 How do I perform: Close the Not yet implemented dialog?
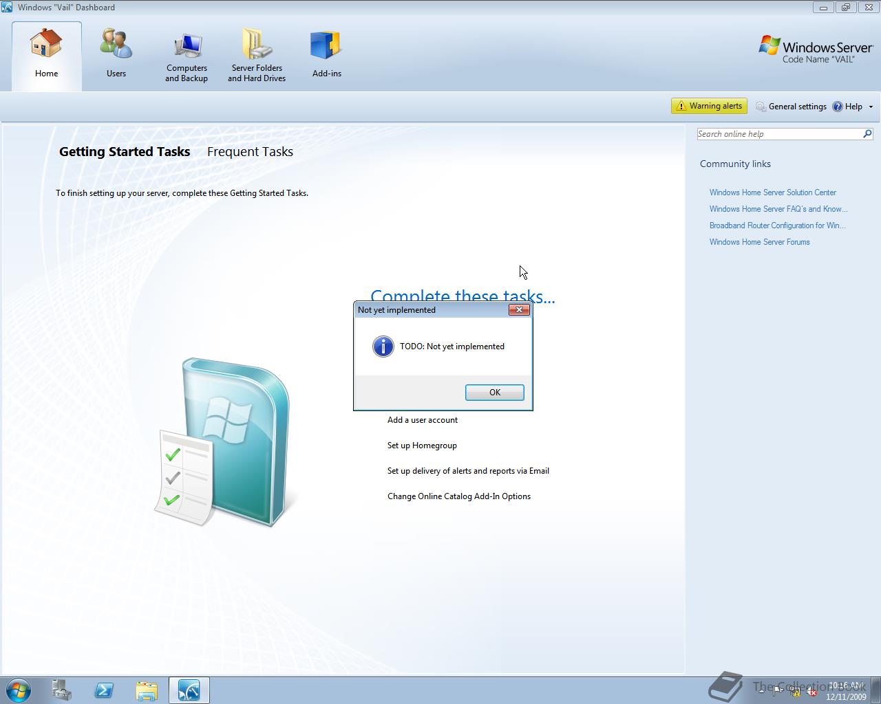pyautogui.click(x=519, y=310)
